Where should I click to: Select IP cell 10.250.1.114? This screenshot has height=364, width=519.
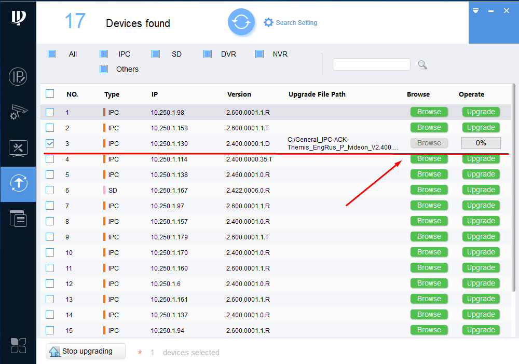(169, 159)
